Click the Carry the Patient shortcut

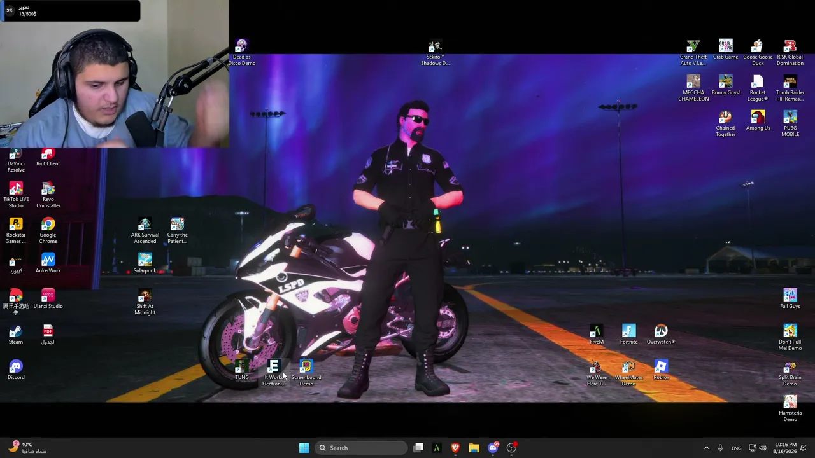[x=177, y=231]
